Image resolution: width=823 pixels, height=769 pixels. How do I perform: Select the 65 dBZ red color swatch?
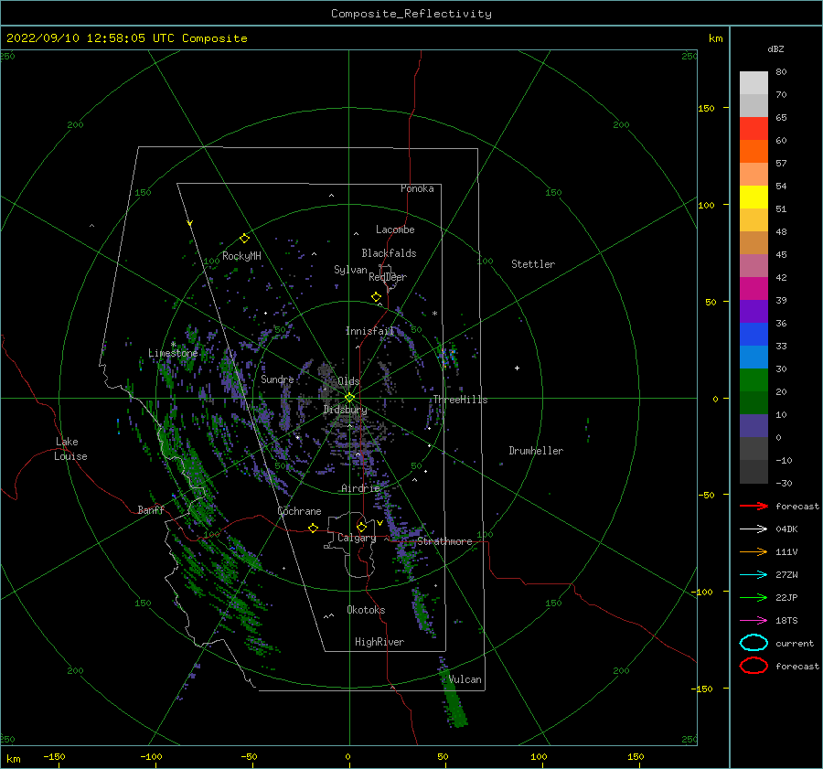(x=754, y=129)
